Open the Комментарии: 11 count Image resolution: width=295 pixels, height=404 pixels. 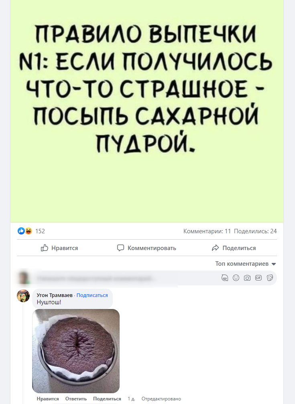pos(207,231)
